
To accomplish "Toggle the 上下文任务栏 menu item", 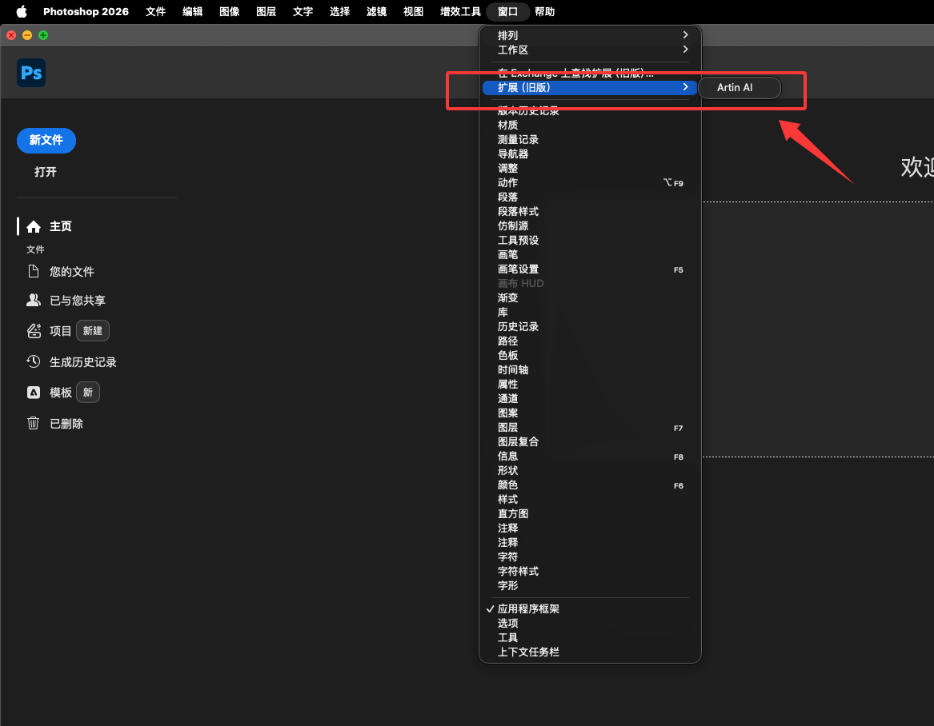I will [x=590, y=652].
